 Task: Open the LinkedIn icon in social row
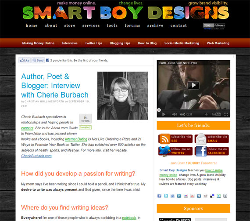(x=179, y=196)
